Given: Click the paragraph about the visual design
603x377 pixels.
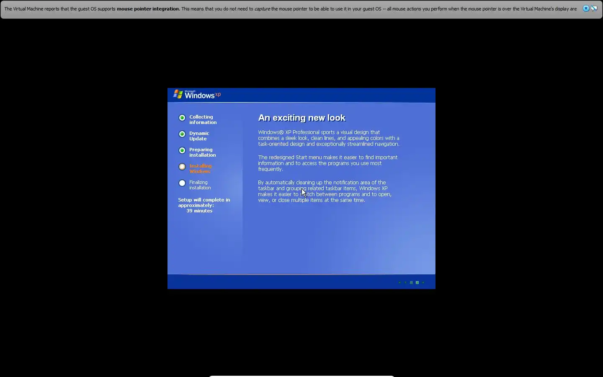Looking at the screenshot, I should tap(329, 138).
